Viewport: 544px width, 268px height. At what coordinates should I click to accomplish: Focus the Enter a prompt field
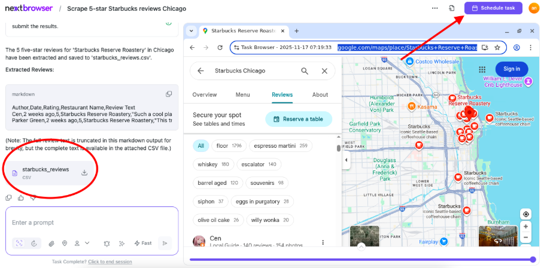click(92, 223)
